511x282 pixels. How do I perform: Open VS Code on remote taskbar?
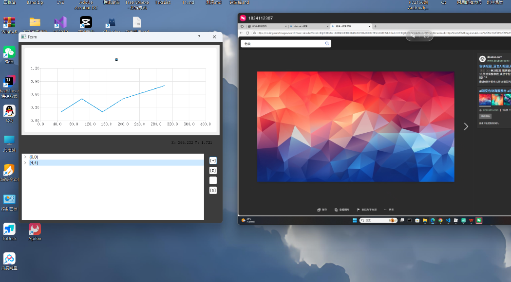(448, 221)
